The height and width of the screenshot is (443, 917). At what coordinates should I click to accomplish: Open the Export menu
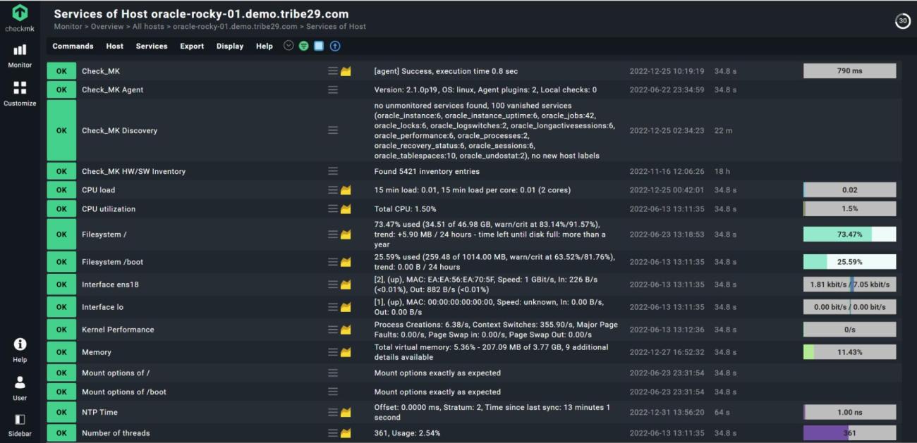coord(192,46)
